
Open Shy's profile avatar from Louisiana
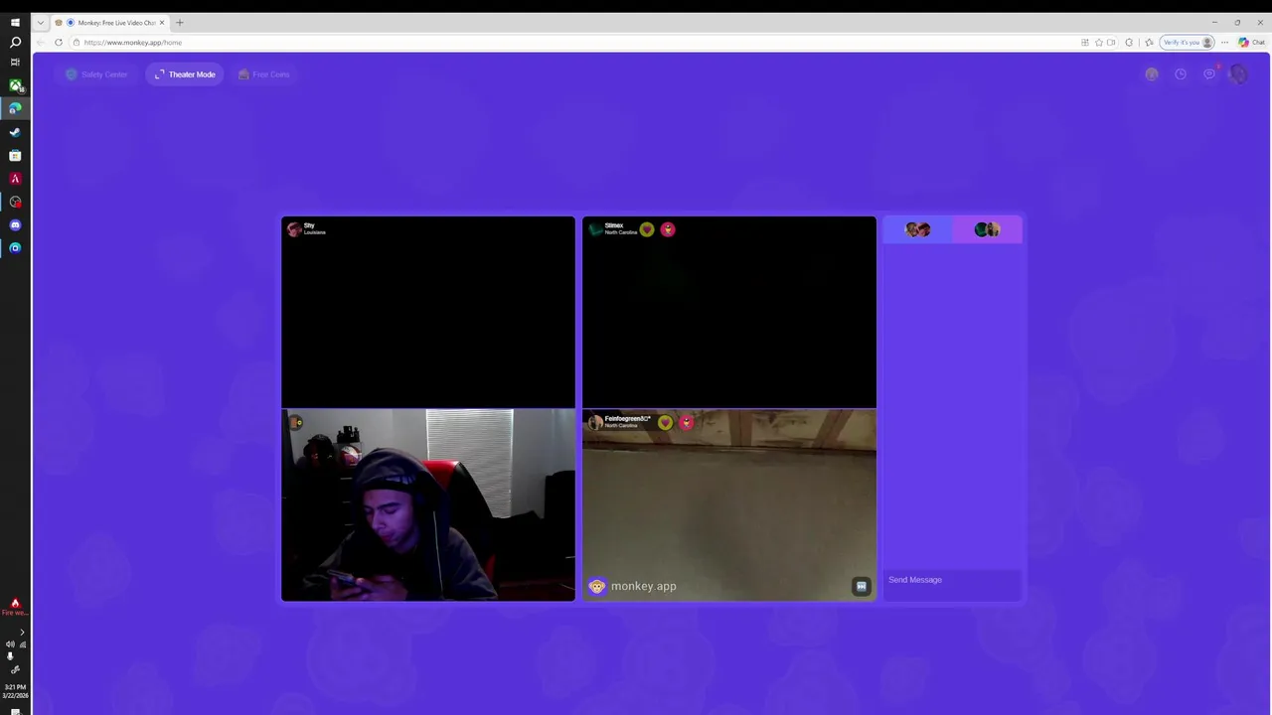pos(294,229)
